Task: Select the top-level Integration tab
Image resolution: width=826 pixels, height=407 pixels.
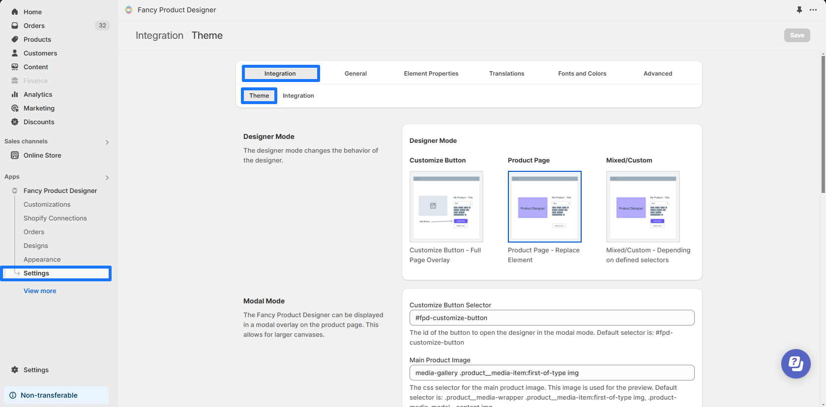Action: 281,74
